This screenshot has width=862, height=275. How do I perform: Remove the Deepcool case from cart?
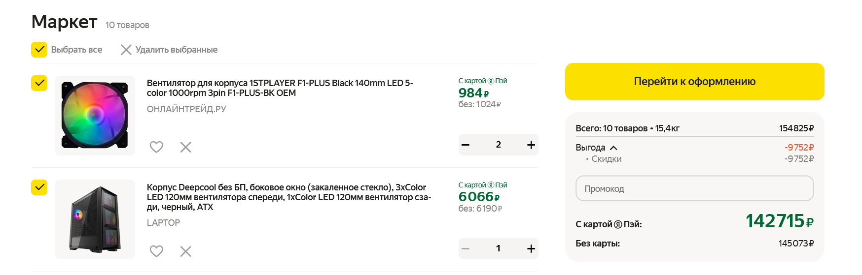click(185, 251)
